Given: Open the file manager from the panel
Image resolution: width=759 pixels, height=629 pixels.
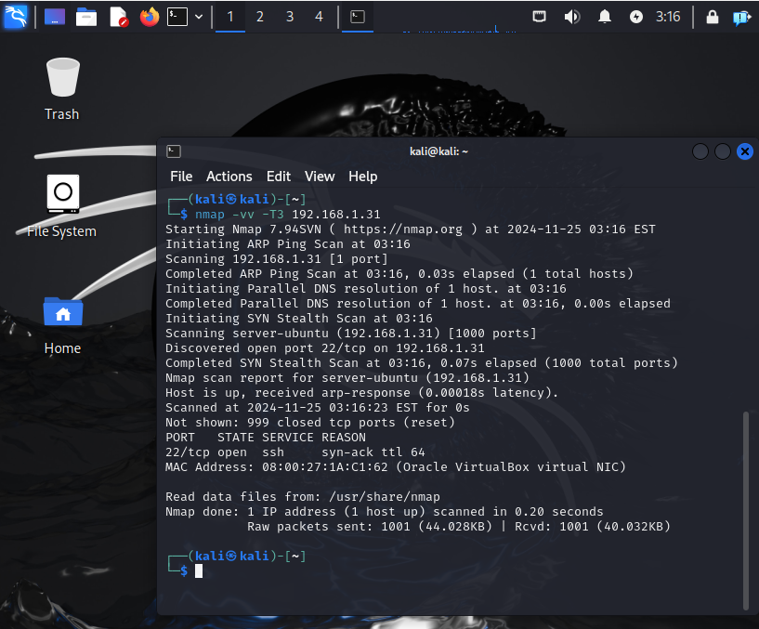Looking at the screenshot, I should click(x=86, y=17).
